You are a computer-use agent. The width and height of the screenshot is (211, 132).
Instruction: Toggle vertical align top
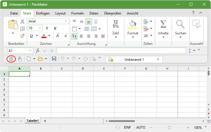click(x=74, y=22)
